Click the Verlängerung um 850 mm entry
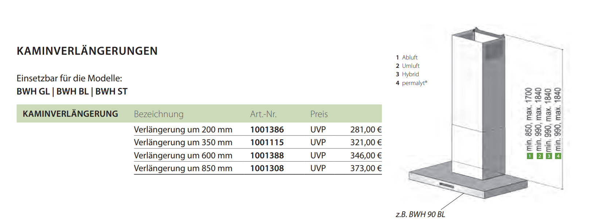Screen dimensions: 590x224 (x=183, y=168)
